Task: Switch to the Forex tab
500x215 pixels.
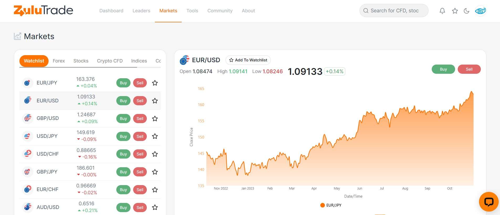Action: pyautogui.click(x=59, y=61)
